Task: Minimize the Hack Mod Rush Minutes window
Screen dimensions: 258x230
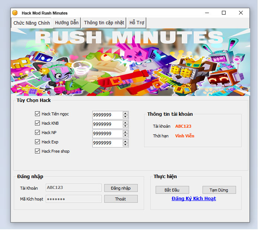Action: point(207,13)
